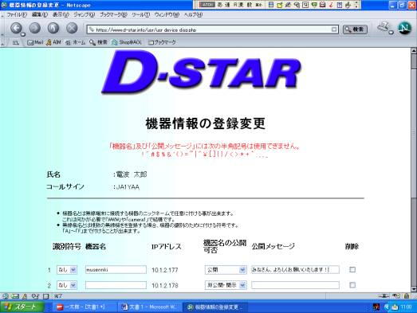Expand the 公開 dropdown for row 1
Viewport: 417px width, 313px height.
coord(226,270)
